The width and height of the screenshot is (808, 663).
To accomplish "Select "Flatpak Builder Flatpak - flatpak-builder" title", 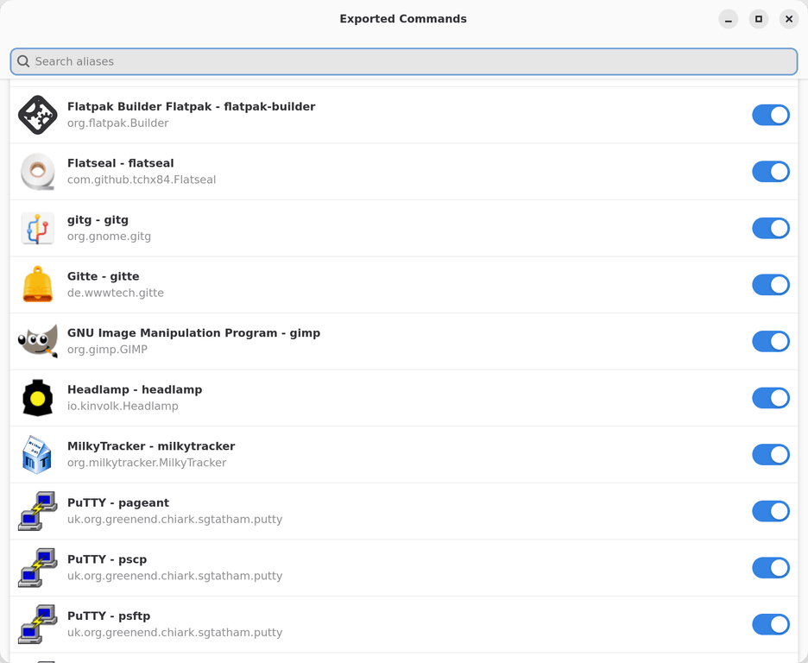I will (x=191, y=107).
